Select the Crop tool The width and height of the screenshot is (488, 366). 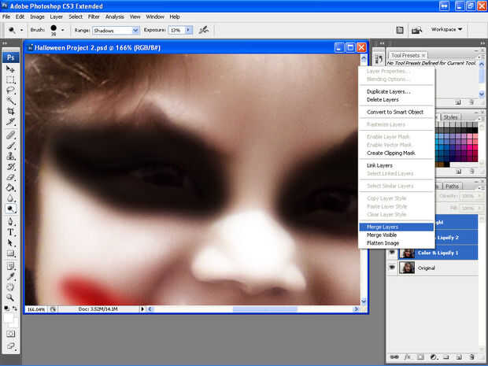click(x=10, y=111)
